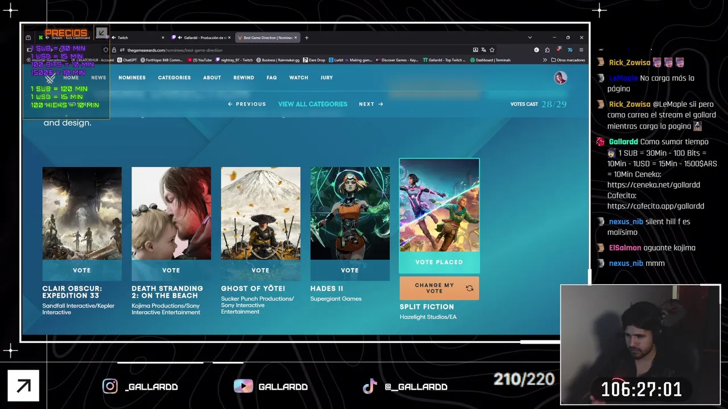Image resolution: width=728 pixels, height=409 pixels.
Task: Vote for Clair Obscur: Expedition 33
Action: (82, 270)
